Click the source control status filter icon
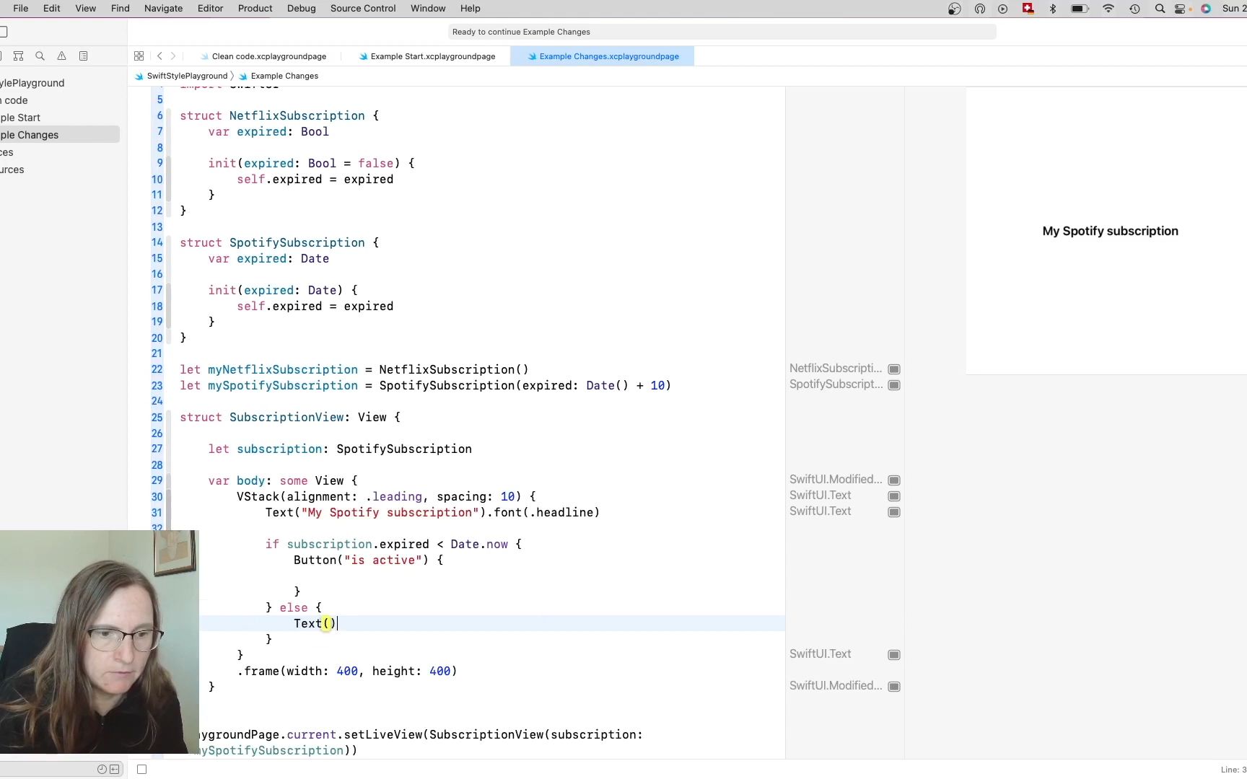 (x=114, y=770)
